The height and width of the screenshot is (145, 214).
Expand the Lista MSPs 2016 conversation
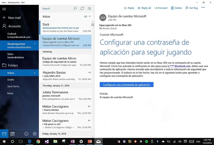coord(43,76)
